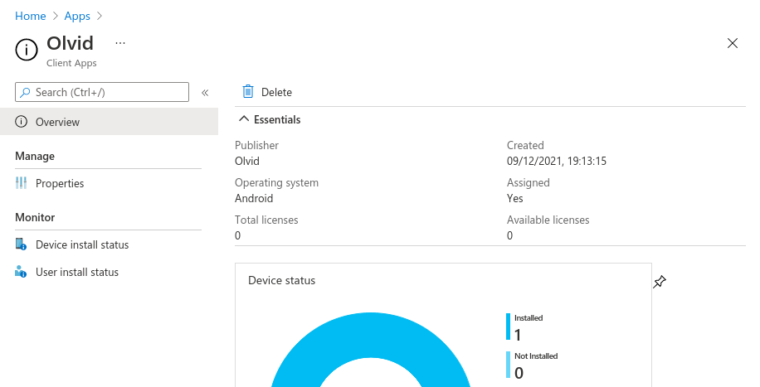Collapse the sidebar with double chevron
Screen dimensions: 760x387
coord(205,93)
